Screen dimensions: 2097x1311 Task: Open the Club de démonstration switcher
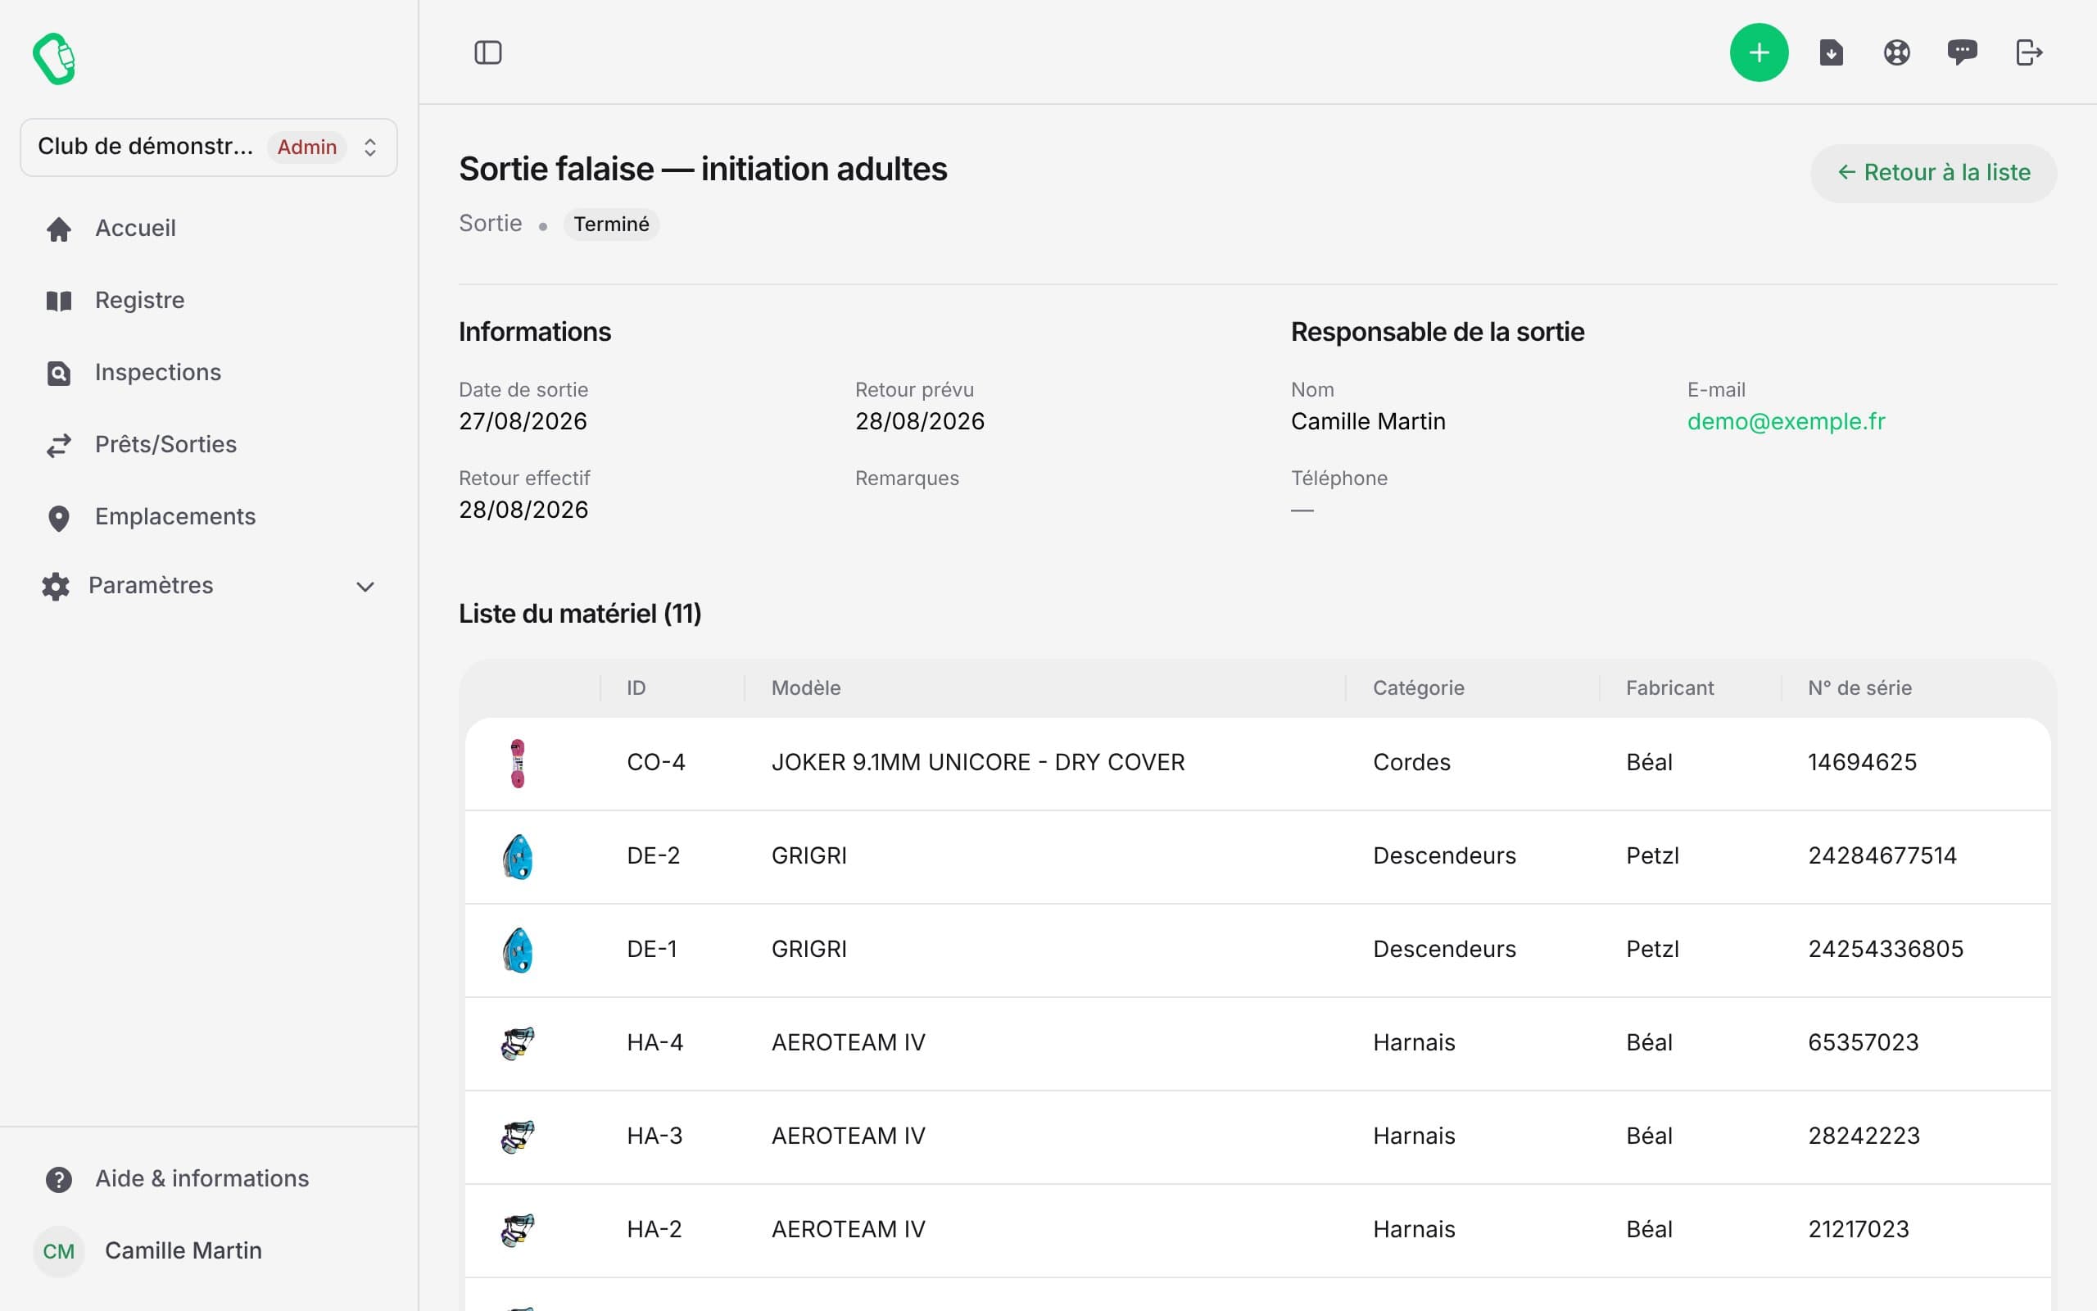point(209,147)
